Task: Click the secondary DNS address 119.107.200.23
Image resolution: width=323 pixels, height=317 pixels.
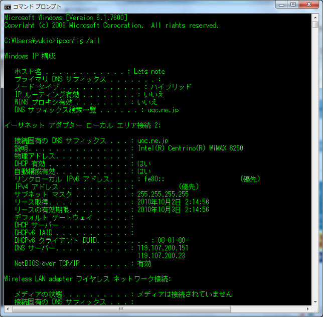Action: pyautogui.click(x=161, y=256)
